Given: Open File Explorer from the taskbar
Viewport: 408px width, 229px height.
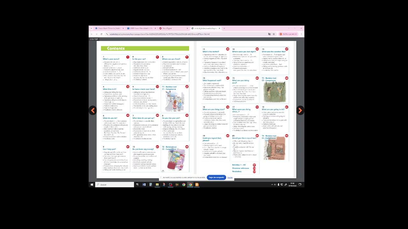Looking at the screenshot, I should (x=157, y=184).
